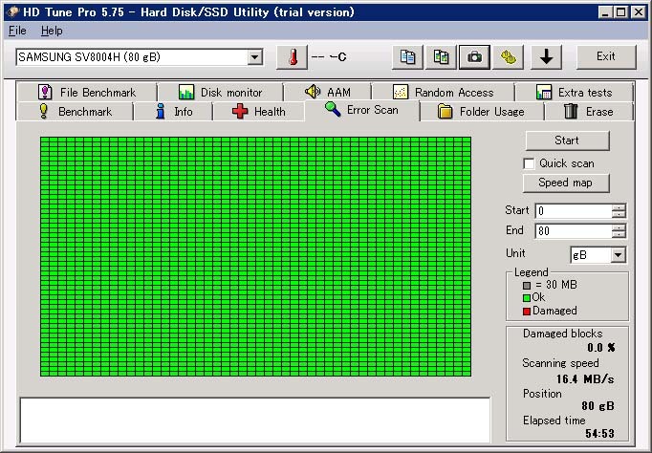Click the second copy screenshot icon
This screenshot has width=652, height=453.
tap(441, 57)
